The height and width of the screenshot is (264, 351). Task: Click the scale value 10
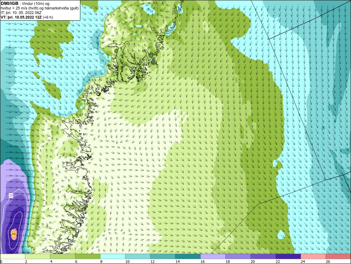point(127,262)
